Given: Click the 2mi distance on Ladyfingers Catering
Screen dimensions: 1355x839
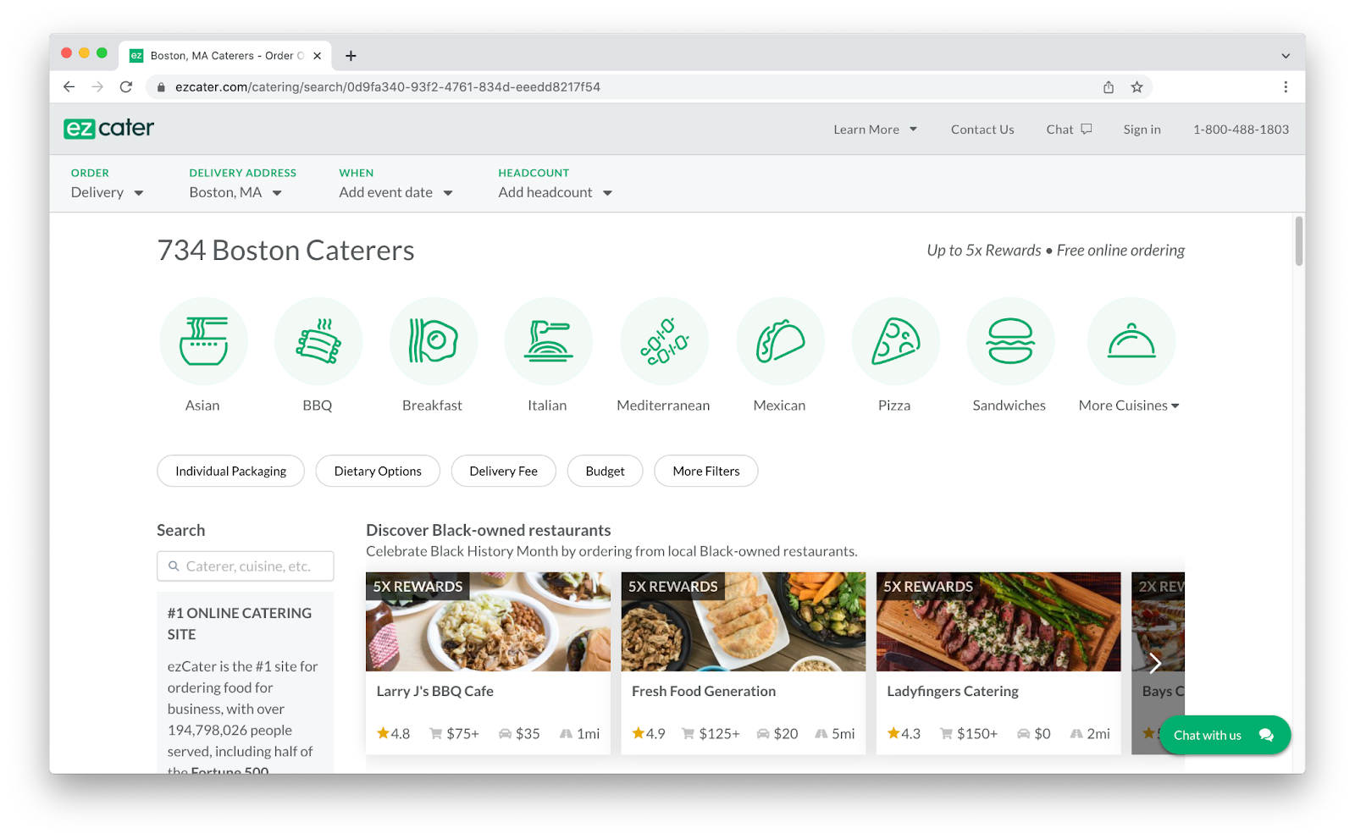Looking at the screenshot, I should click(x=1090, y=733).
